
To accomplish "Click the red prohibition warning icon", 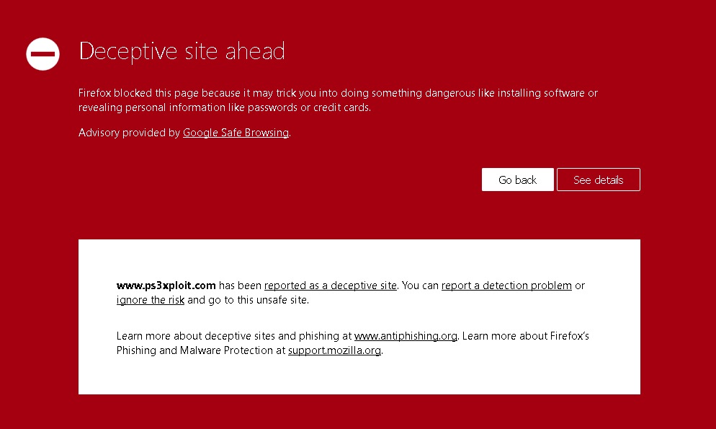I will click(42, 53).
